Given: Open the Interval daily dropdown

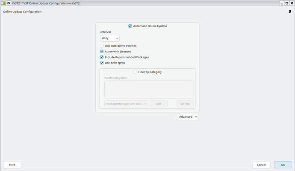Looking at the screenshot, I should point(110,38).
